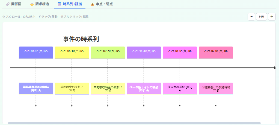Click the スクロール: 拡大/縮小 hint text

(x=21, y=17)
